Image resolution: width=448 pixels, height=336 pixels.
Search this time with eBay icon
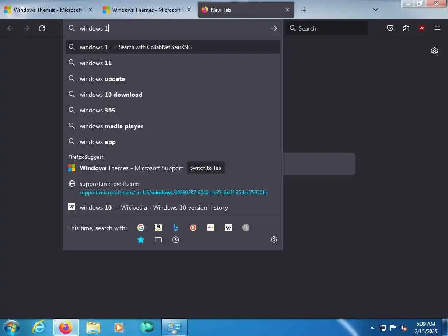pyautogui.click(x=211, y=227)
